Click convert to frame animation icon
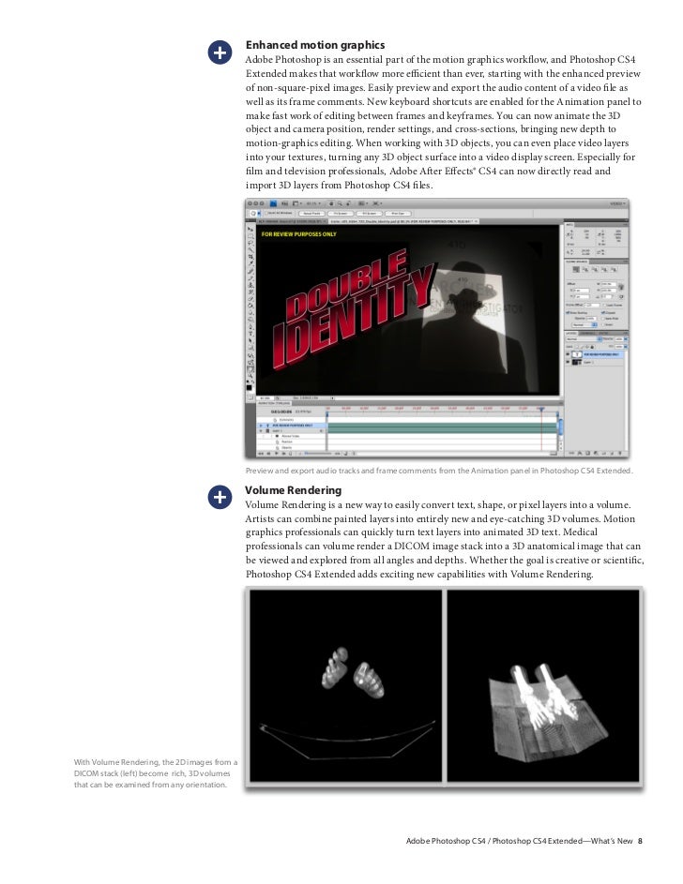683x884 pixels. [x=554, y=454]
